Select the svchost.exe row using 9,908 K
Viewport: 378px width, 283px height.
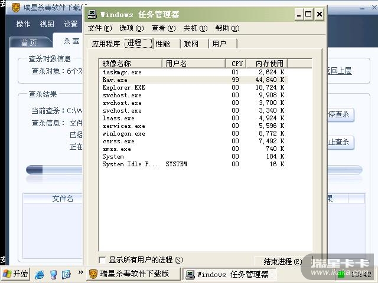click(193, 96)
